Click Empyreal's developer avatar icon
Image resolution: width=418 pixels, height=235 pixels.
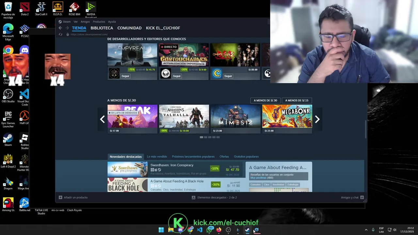(x=114, y=73)
